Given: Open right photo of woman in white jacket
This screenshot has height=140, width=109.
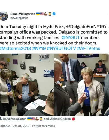Looking at the screenshot, I should [82, 85].
